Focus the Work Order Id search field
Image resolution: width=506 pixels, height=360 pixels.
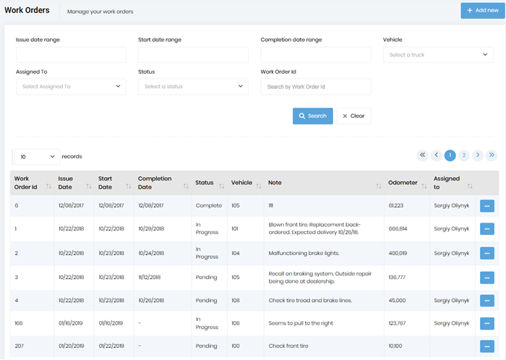[x=315, y=87]
